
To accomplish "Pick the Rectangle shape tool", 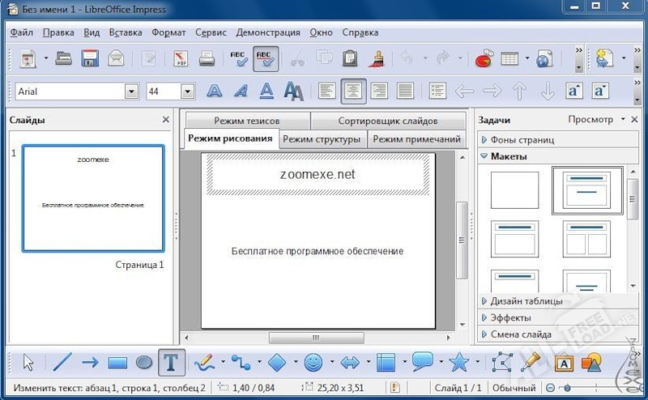I will [117, 363].
